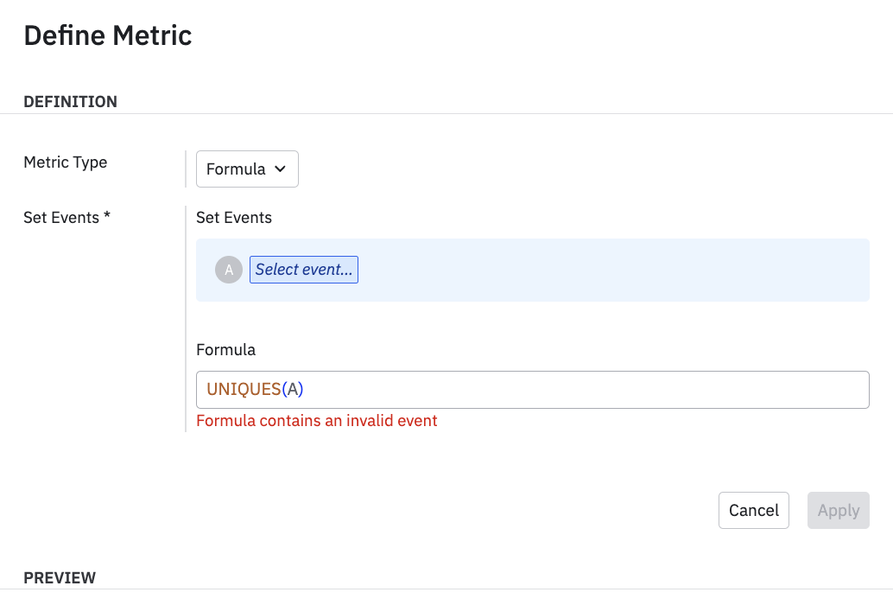
Task: Click the Metric Type label
Action: pos(66,162)
